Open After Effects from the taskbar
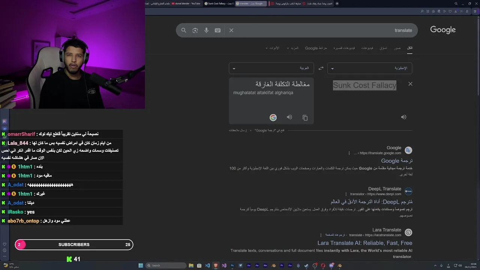480x270 pixels. [257, 265]
